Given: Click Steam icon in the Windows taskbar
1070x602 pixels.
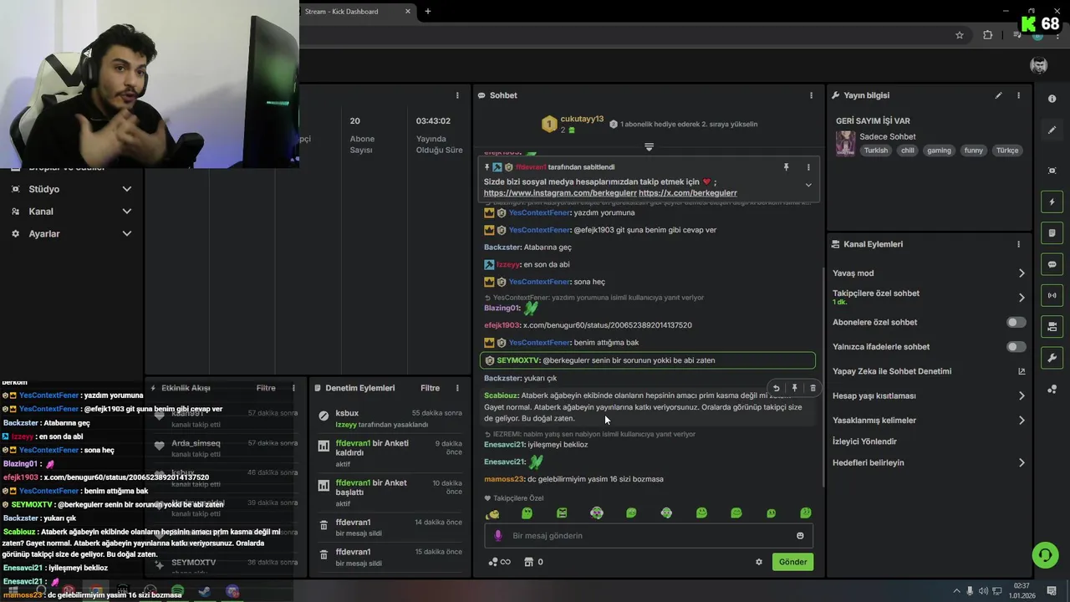Looking at the screenshot, I should (204, 591).
